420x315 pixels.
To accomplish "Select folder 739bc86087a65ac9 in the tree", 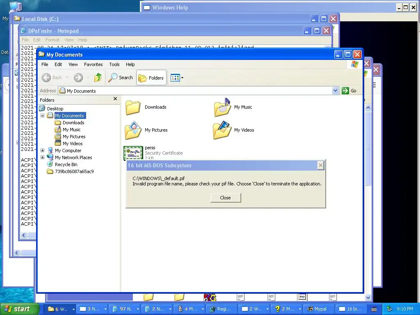I will pyautogui.click(x=74, y=171).
